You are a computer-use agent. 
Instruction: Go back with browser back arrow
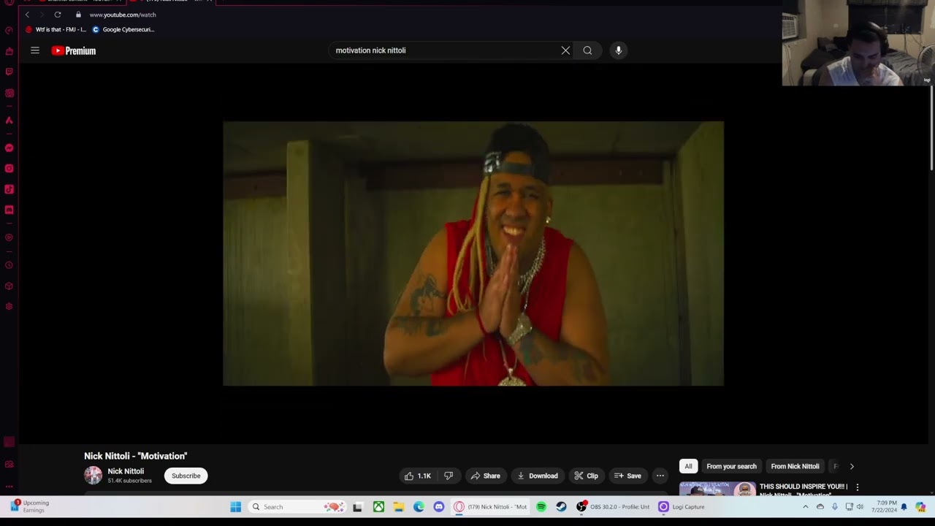(x=27, y=15)
